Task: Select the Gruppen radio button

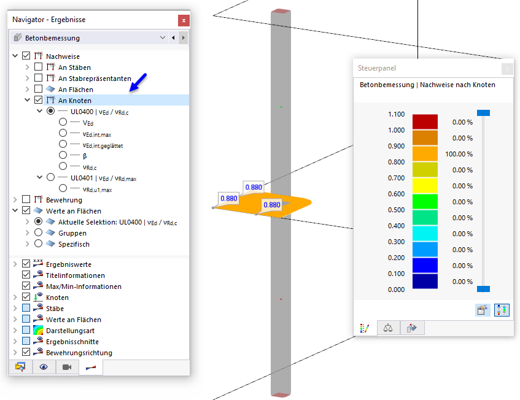Action: pyautogui.click(x=39, y=233)
